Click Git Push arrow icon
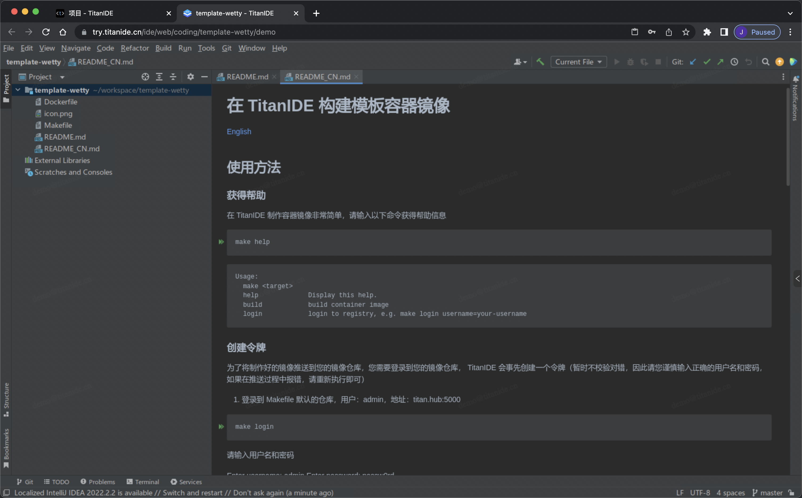The width and height of the screenshot is (802, 498). 720,62
